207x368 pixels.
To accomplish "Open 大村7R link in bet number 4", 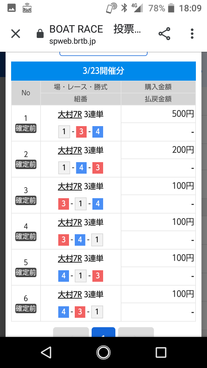I will pos(70,222).
